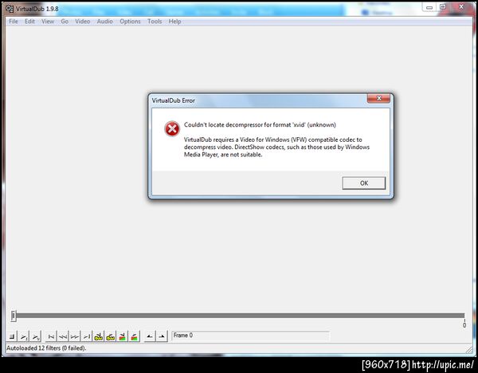
Task: Start input video playback
Action: pyautogui.click(x=24, y=336)
